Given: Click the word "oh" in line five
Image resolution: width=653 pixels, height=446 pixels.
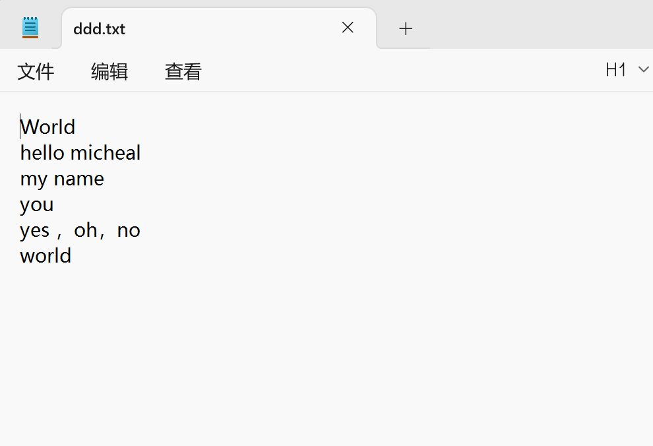Looking at the screenshot, I should [86, 230].
